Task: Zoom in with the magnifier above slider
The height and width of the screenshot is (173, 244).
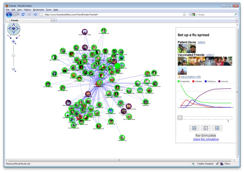Action: [x=14, y=42]
